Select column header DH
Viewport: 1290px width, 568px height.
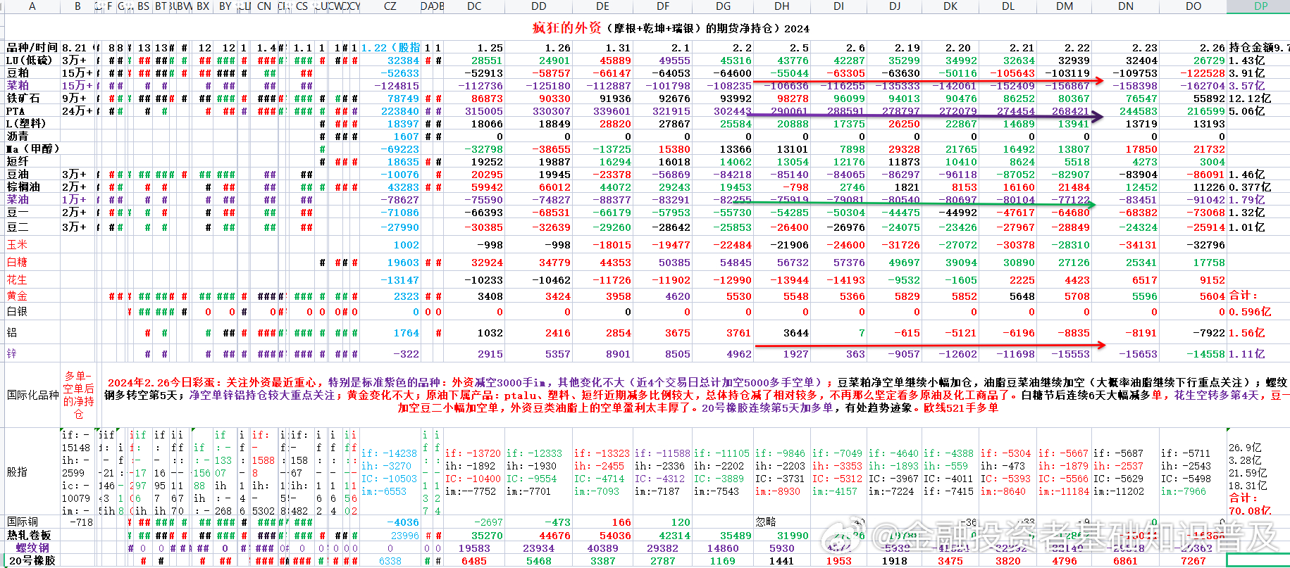coord(781,6)
